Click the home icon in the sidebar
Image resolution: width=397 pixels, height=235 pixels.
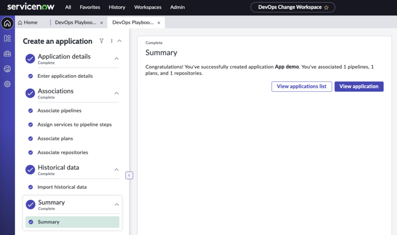pyautogui.click(x=7, y=23)
